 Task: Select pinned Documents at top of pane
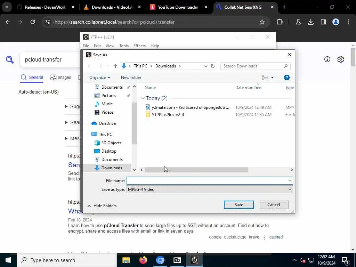[x=112, y=87]
